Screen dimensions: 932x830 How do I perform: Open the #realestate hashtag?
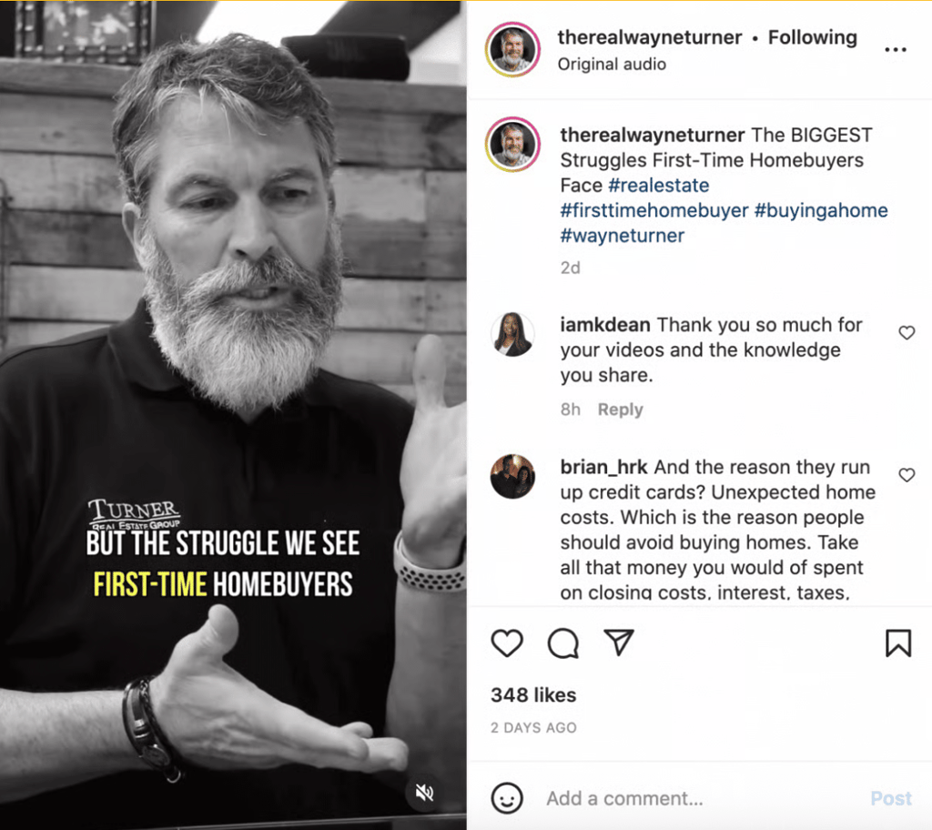[x=659, y=186]
